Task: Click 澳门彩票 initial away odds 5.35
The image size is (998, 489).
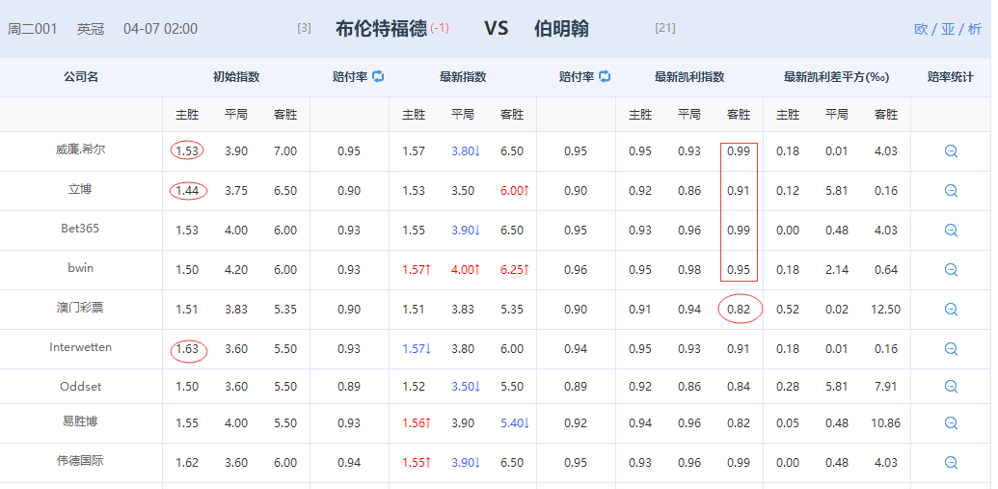Action: [285, 310]
